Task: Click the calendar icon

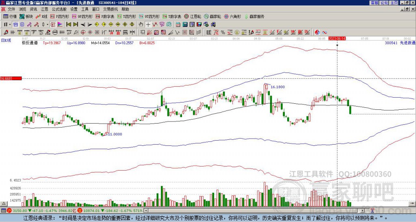Action: (x=178, y=25)
